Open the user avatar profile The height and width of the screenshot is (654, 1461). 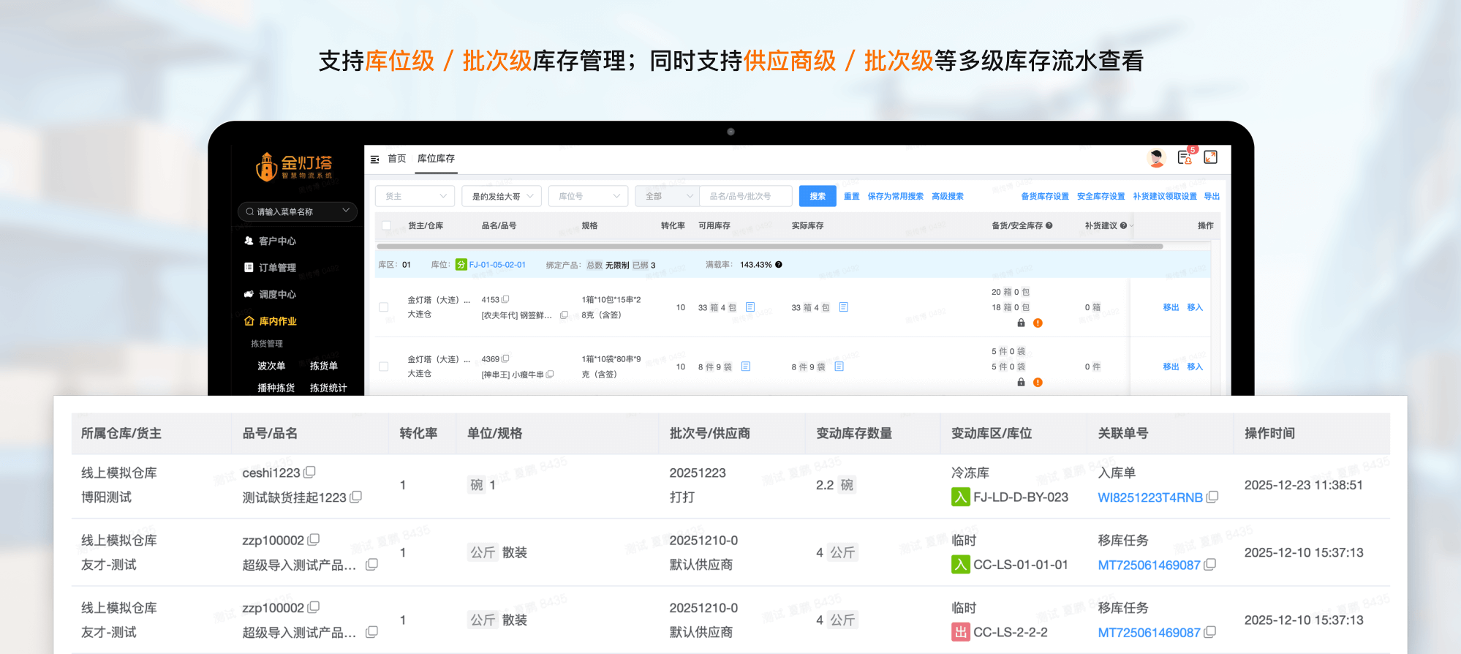pos(1156,158)
